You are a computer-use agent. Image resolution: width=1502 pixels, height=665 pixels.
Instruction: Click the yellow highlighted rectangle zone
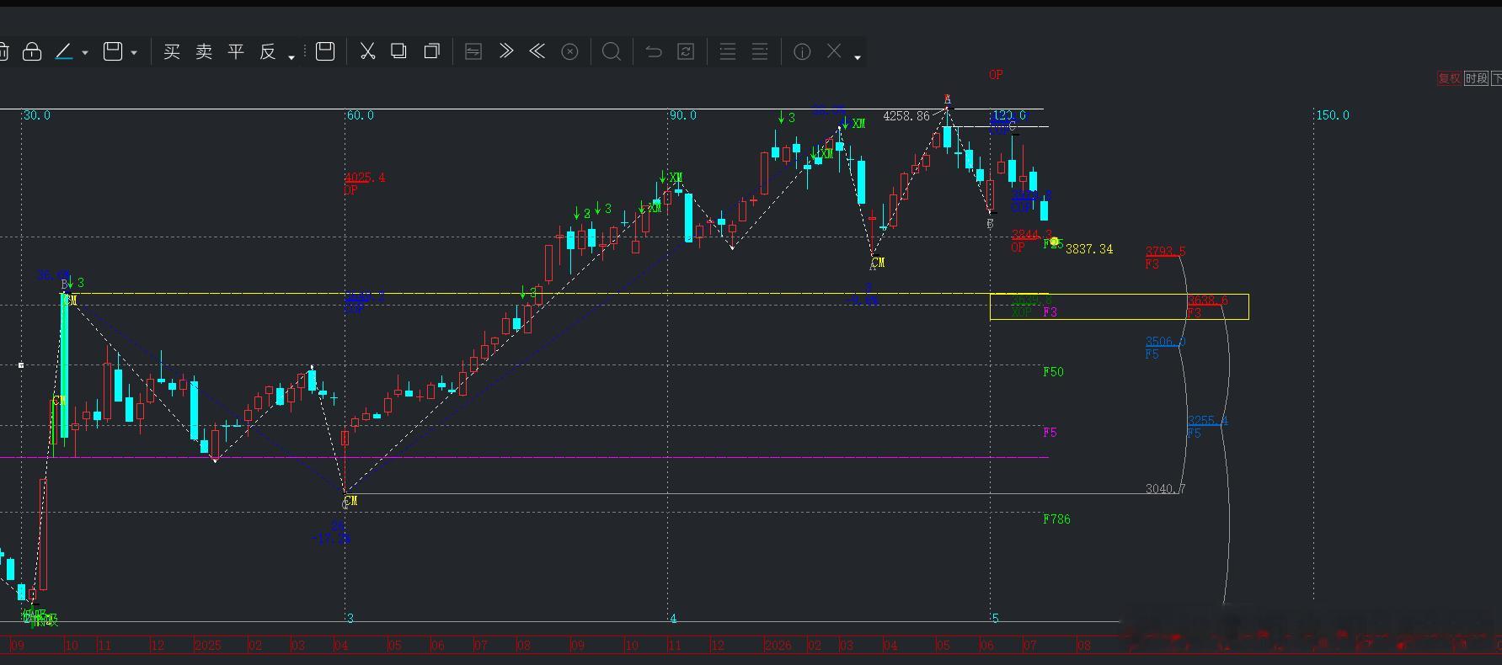click(x=1120, y=306)
